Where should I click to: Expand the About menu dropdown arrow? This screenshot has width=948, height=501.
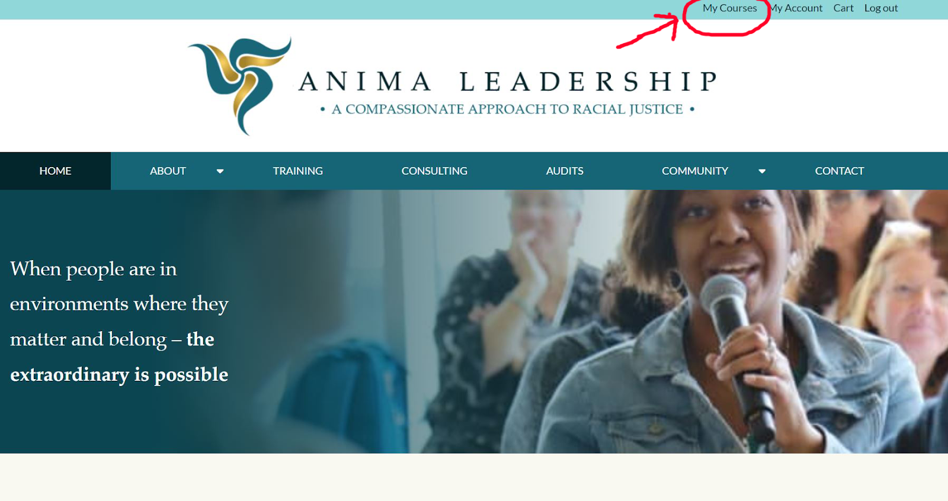220,171
